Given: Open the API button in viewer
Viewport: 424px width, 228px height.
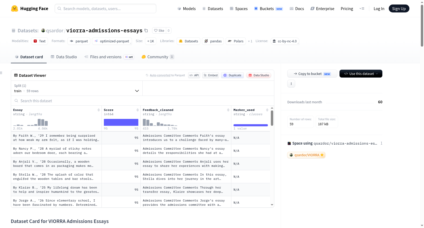Looking at the screenshot, I should (x=194, y=75).
